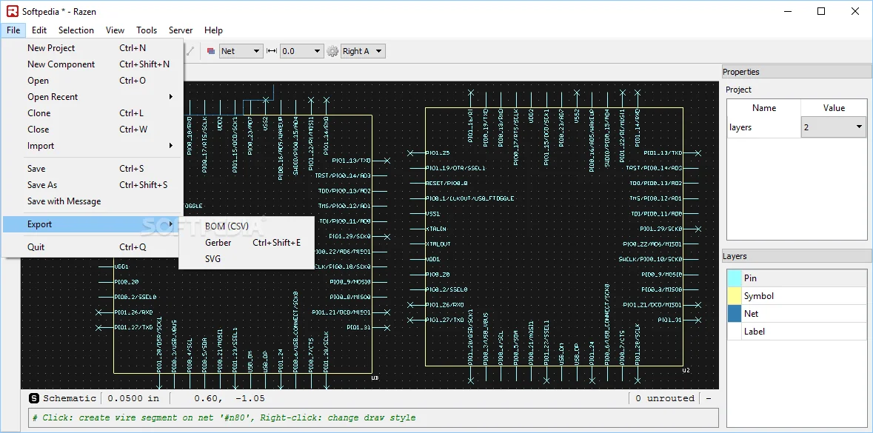Image resolution: width=873 pixels, height=433 pixels.
Task: Click the red-blue layer icon beside Net
Action: pyautogui.click(x=211, y=51)
